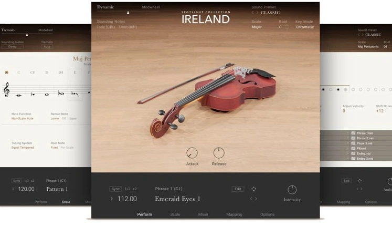The width and height of the screenshot is (392, 227).
Task: Click the keyboard icon in left Scale window
Action: point(6,73)
